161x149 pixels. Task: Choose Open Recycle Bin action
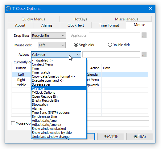coord(59,96)
